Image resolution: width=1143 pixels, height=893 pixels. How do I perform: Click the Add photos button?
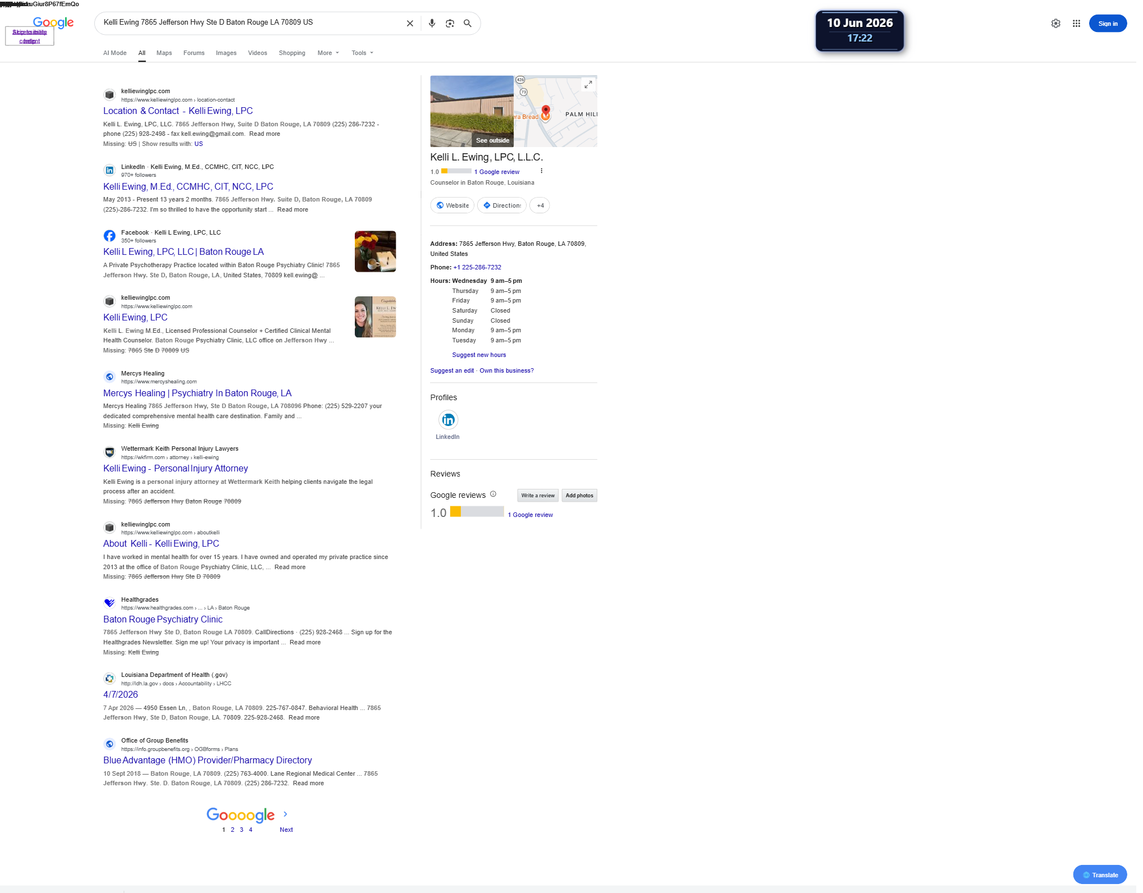click(x=579, y=495)
